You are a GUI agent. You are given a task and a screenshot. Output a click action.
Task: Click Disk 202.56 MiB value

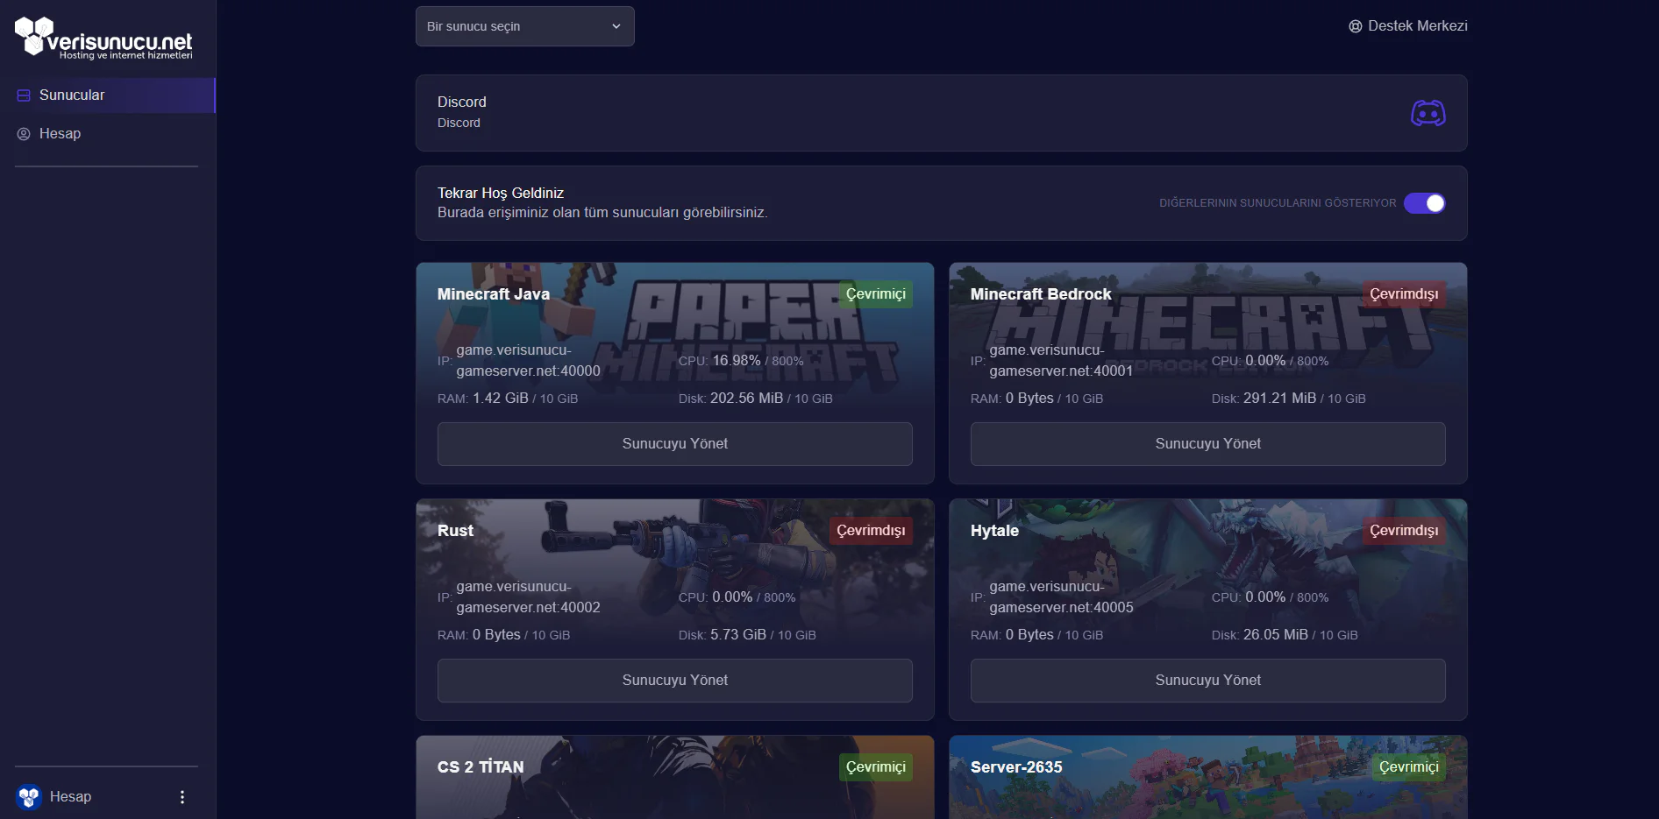click(x=746, y=399)
